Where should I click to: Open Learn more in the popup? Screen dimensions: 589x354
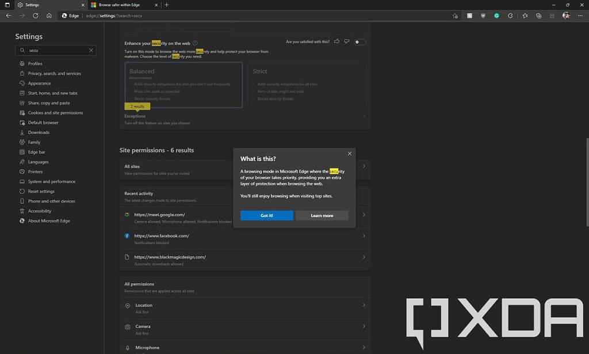point(322,215)
